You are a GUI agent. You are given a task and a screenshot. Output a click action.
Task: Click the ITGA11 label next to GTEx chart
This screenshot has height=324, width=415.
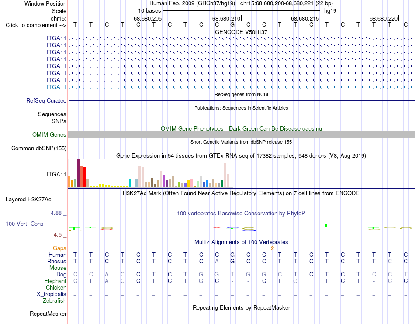pyautogui.click(x=56, y=174)
